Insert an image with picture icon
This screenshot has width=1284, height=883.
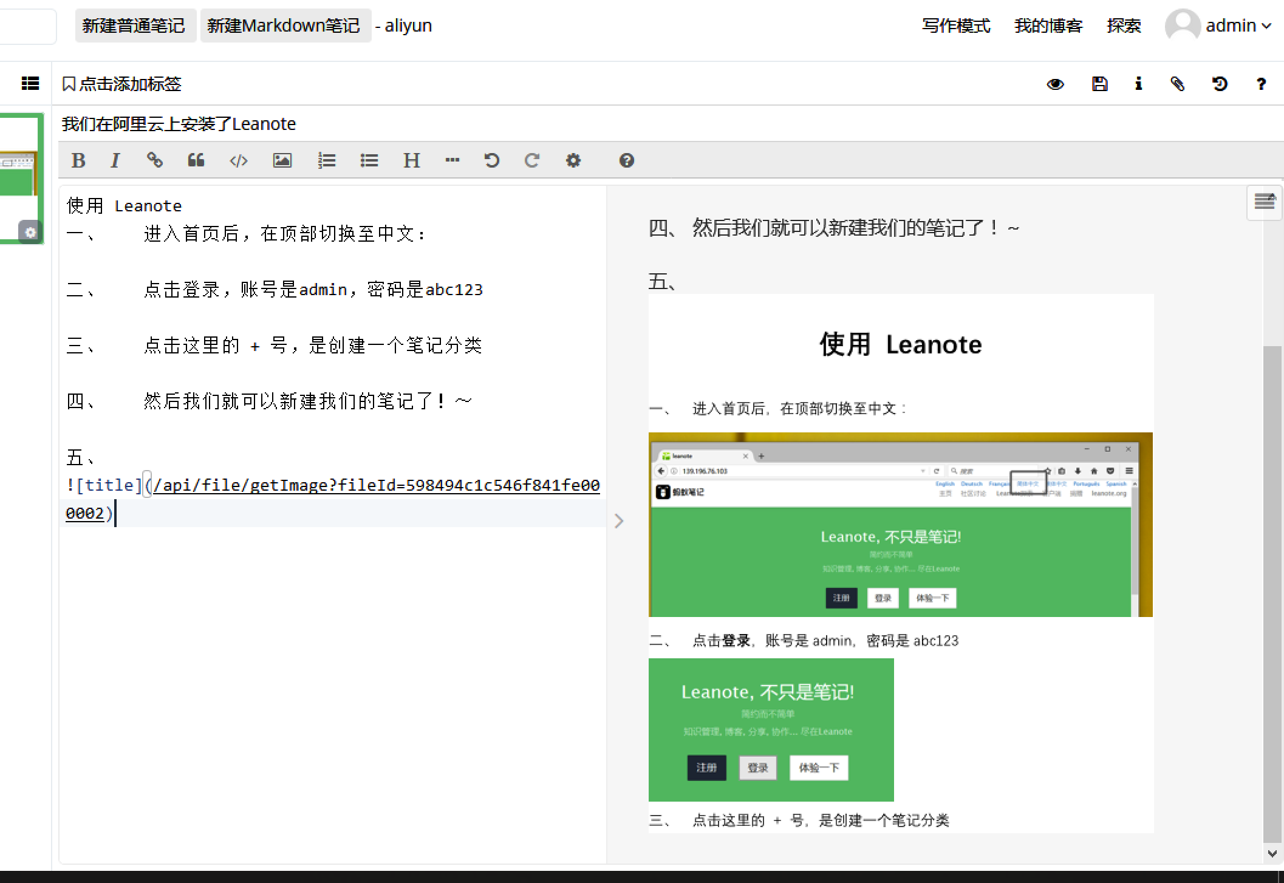point(282,160)
